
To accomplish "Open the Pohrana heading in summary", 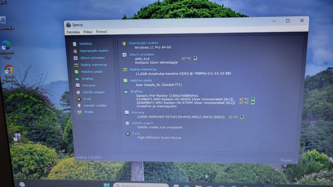I will (138, 112).
